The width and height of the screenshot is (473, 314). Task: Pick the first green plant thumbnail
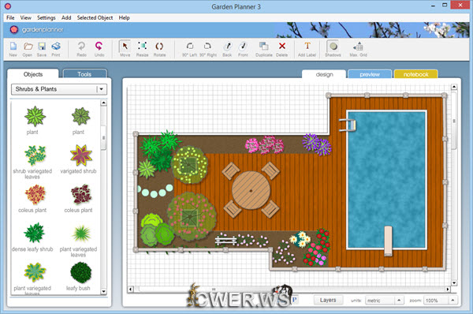coord(35,116)
